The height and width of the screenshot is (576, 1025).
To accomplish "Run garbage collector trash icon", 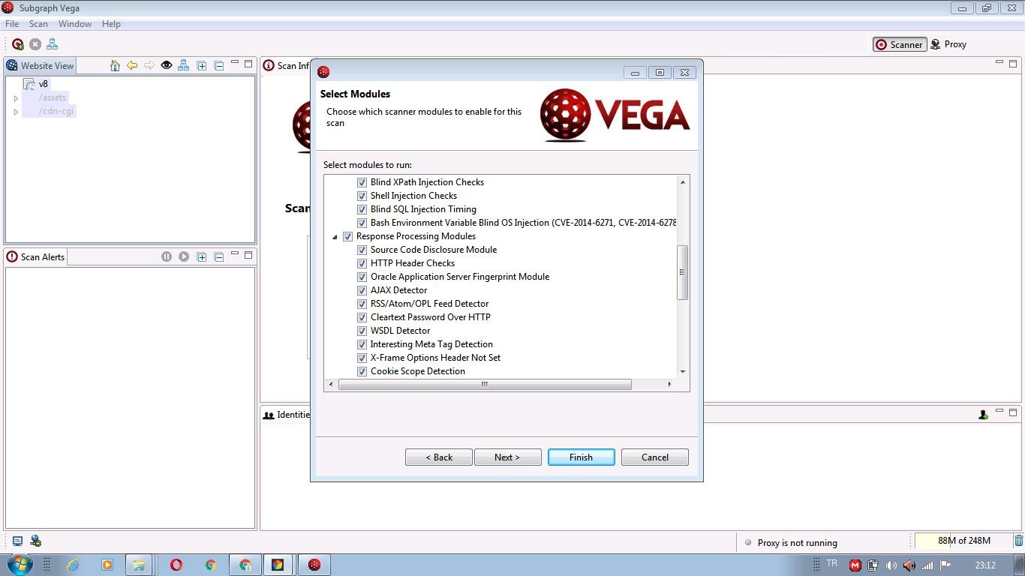I will pyautogui.click(x=1018, y=541).
